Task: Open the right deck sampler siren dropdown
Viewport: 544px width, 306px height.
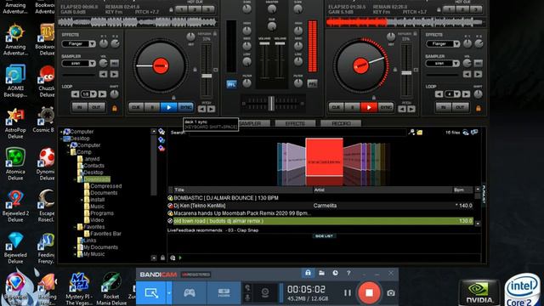Action: point(456,64)
